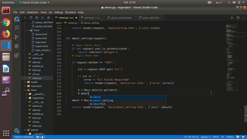This screenshot has width=247, height=139.
Task: Collapse all folders in explorer
Action: 48,18
